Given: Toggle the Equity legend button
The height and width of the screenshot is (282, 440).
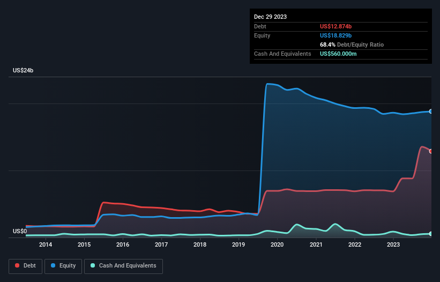Looking at the screenshot, I should coord(63,266).
